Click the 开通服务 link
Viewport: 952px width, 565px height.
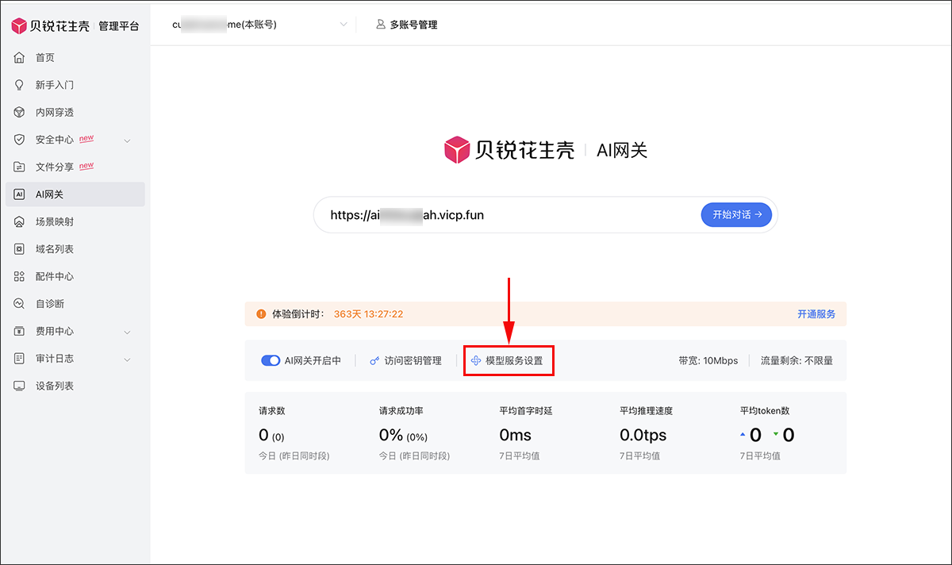(x=816, y=314)
